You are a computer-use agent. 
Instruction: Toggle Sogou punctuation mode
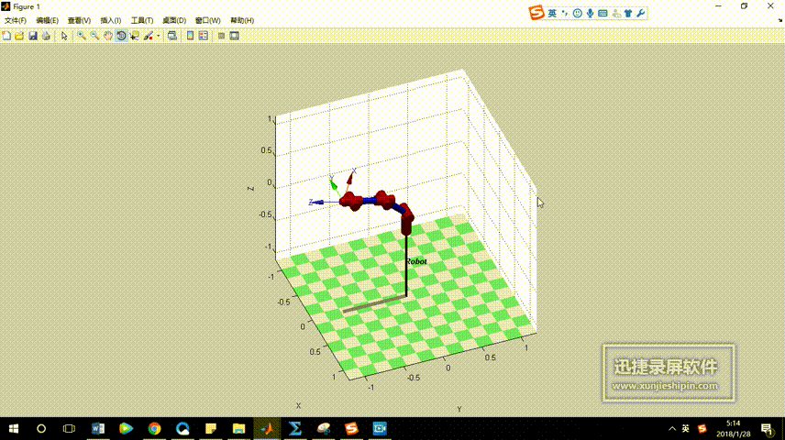565,14
